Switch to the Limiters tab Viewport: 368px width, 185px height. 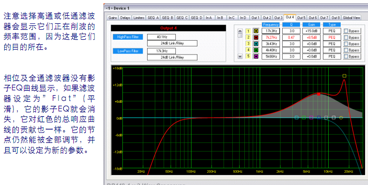pos(138,18)
